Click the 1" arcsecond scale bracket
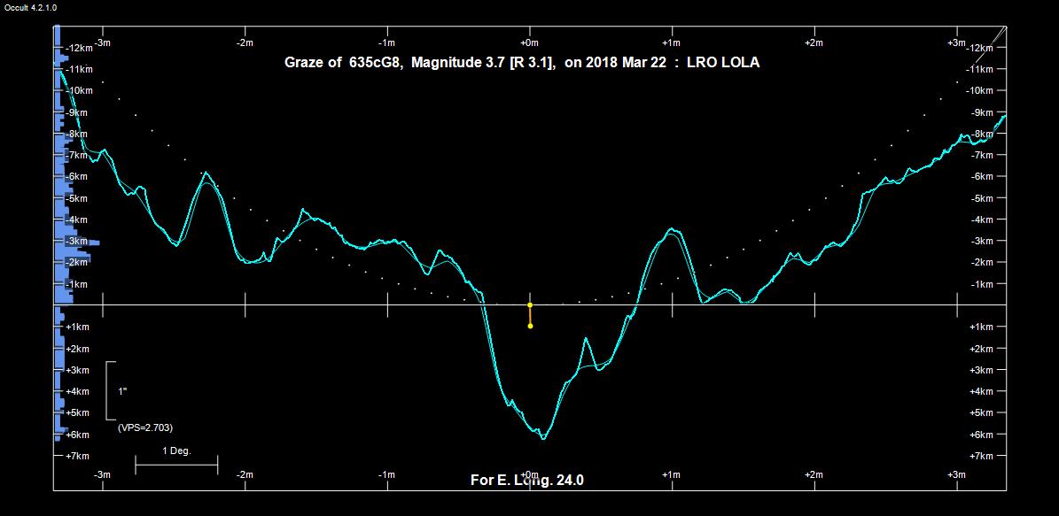Image resolution: width=1059 pixels, height=516 pixels. click(109, 390)
